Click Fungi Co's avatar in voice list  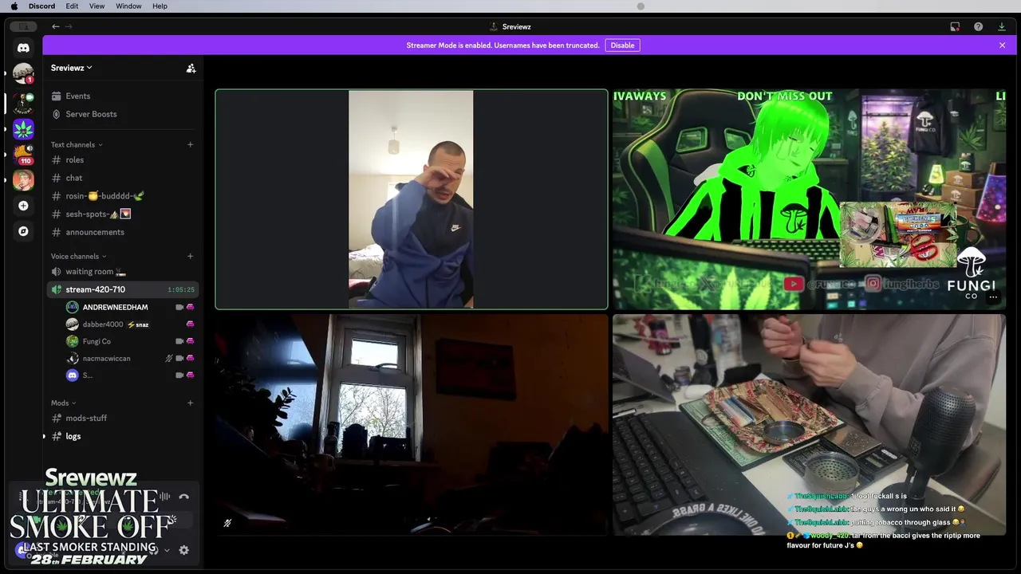pyautogui.click(x=73, y=341)
